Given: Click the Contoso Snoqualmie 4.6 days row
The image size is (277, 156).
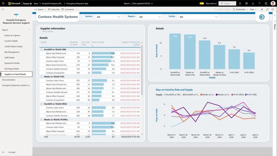Looking at the screenshot, I should [90, 100].
